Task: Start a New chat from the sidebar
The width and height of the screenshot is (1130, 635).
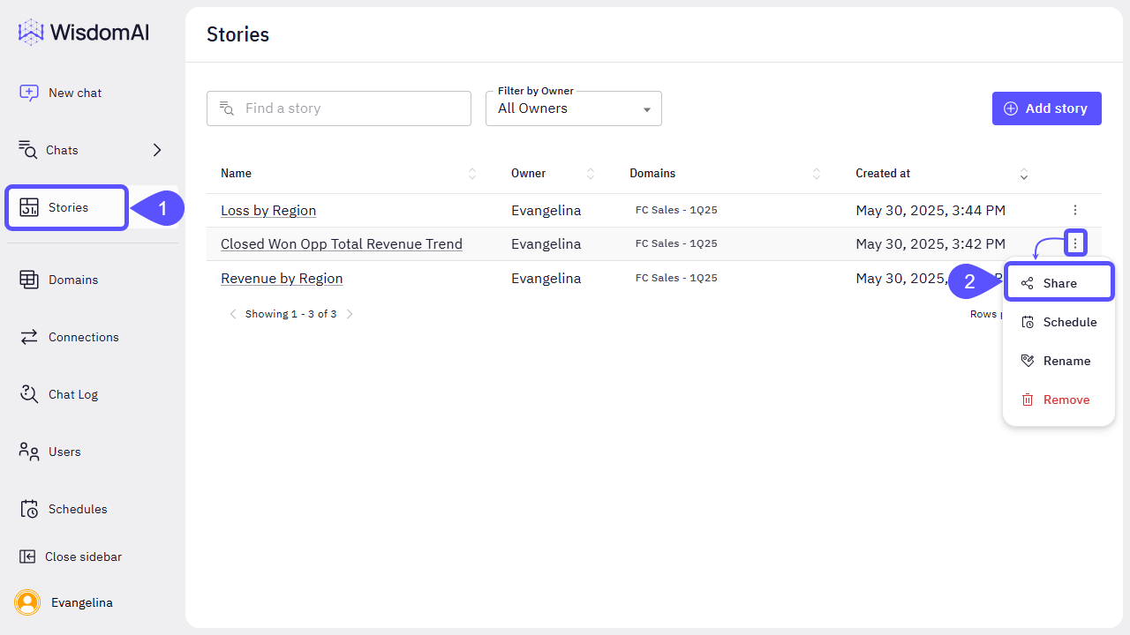Action: pos(60,93)
